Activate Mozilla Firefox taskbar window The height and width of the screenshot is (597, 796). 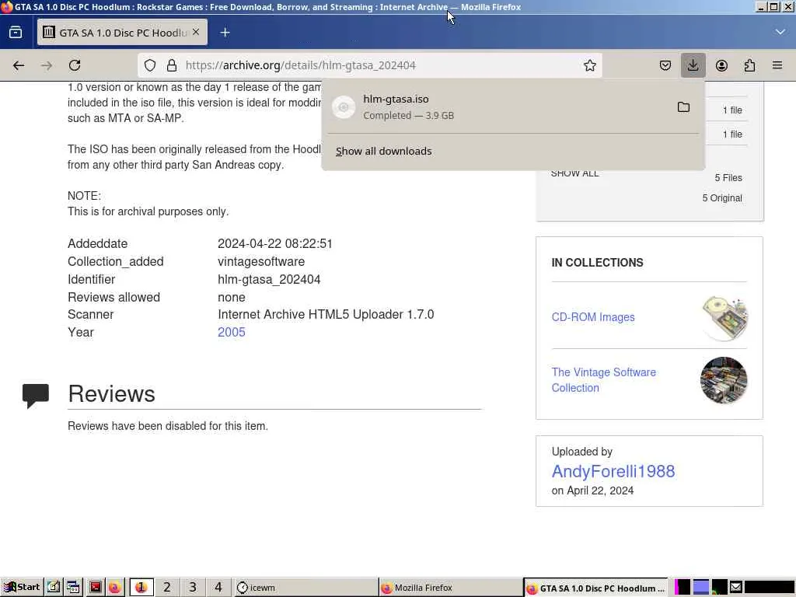[451, 588]
